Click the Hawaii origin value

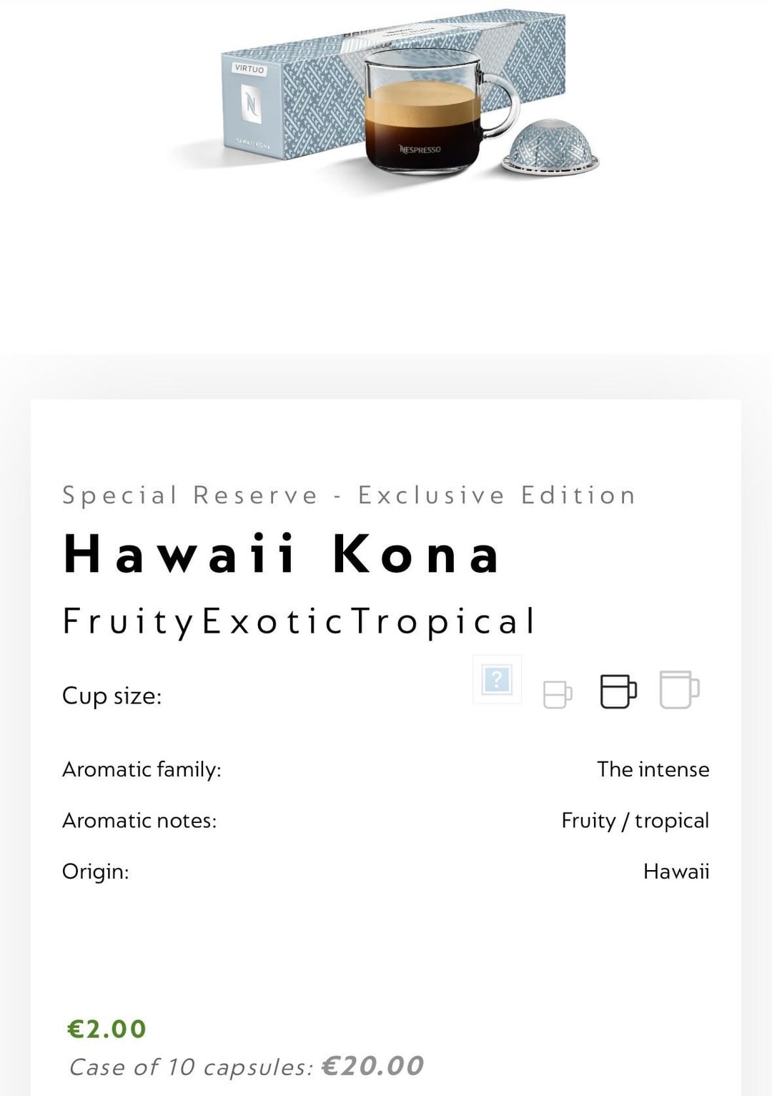click(x=675, y=872)
